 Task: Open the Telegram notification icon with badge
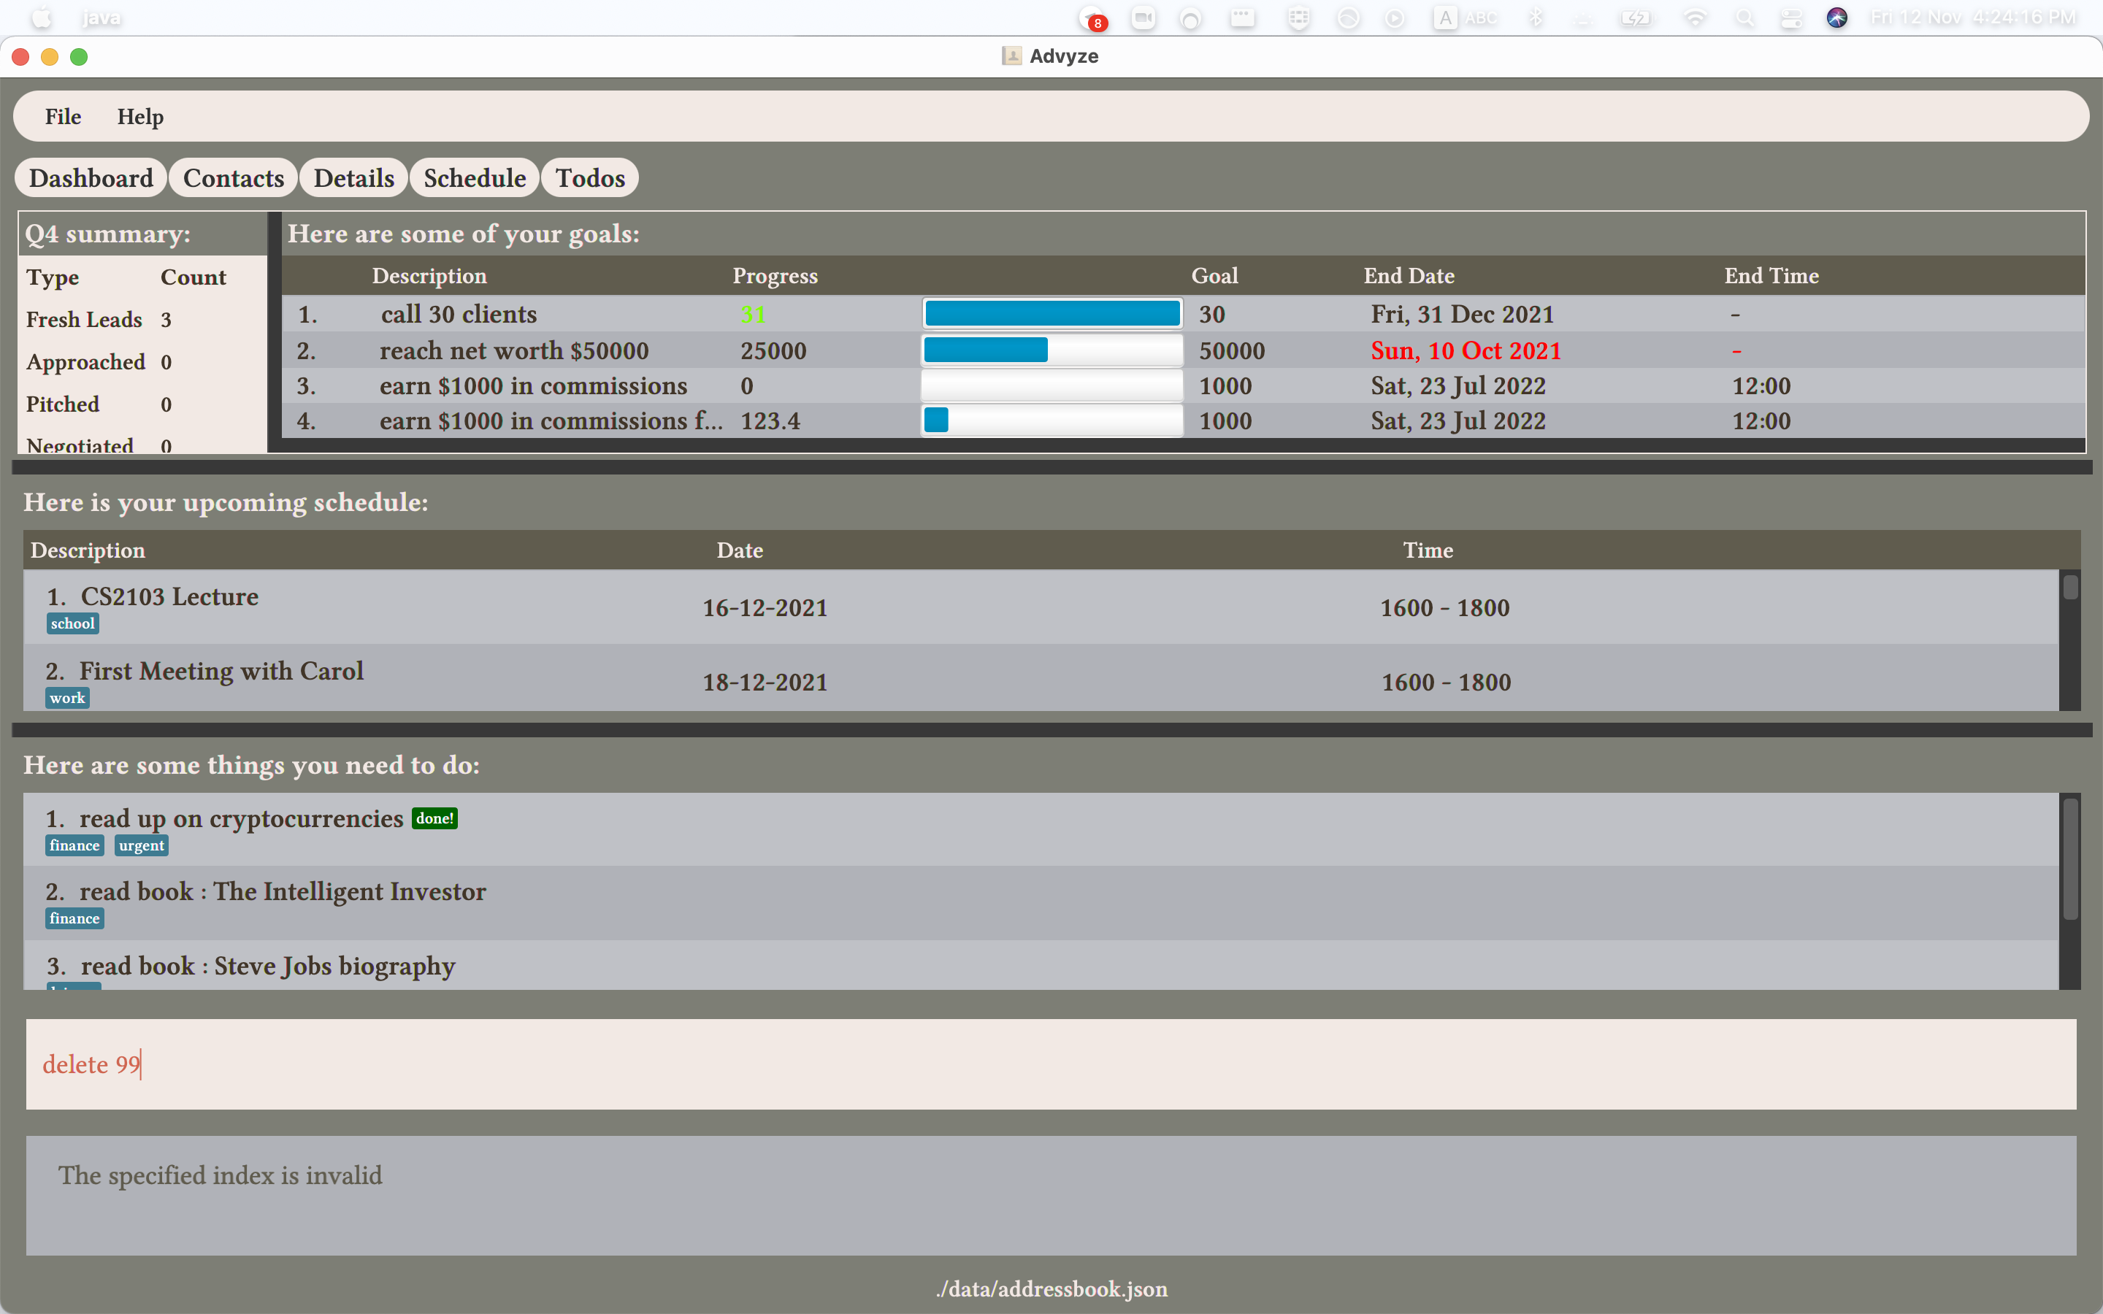pyautogui.click(x=1092, y=18)
